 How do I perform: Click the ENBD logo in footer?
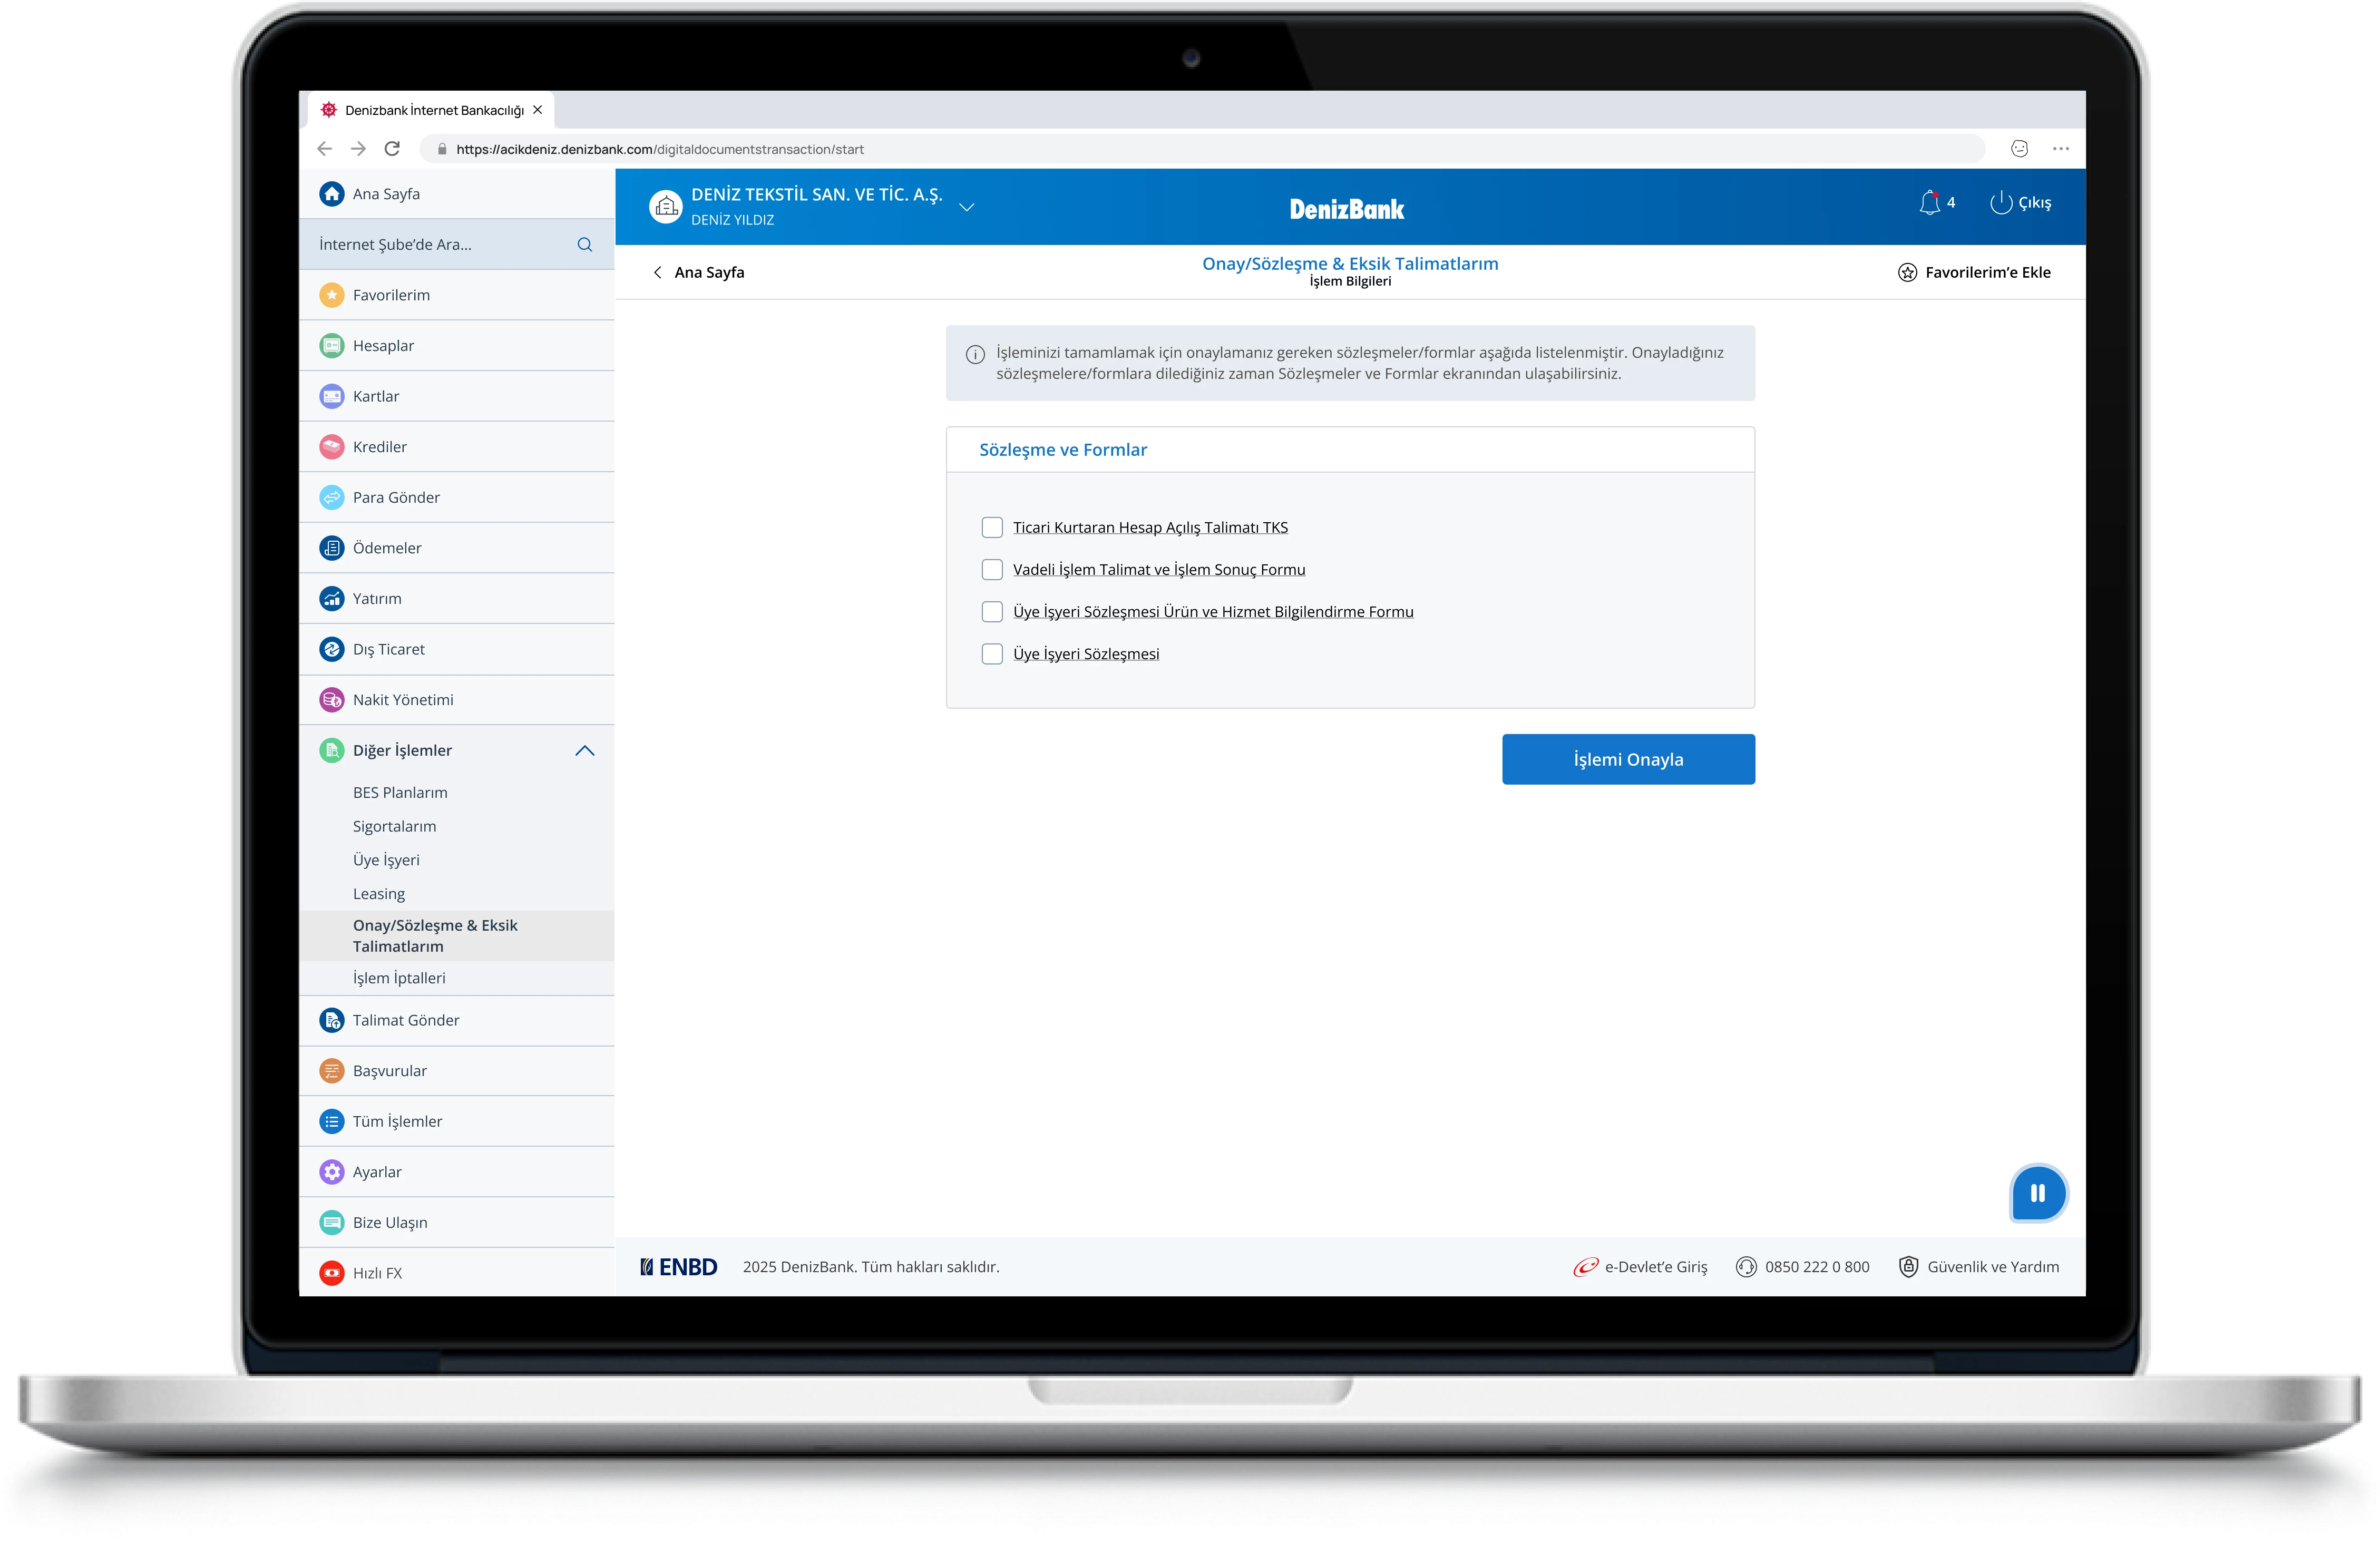pos(679,1267)
